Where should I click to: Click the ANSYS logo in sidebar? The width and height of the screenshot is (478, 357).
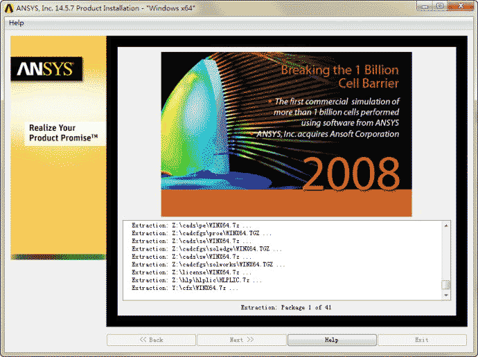[46, 68]
